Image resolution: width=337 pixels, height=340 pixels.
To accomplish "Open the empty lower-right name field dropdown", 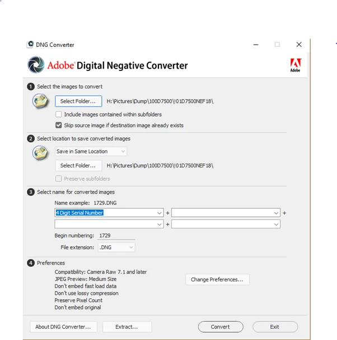I will pos(276,224).
